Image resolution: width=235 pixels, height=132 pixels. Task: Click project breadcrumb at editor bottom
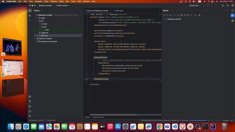pyautogui.click(x=87, y=117)
